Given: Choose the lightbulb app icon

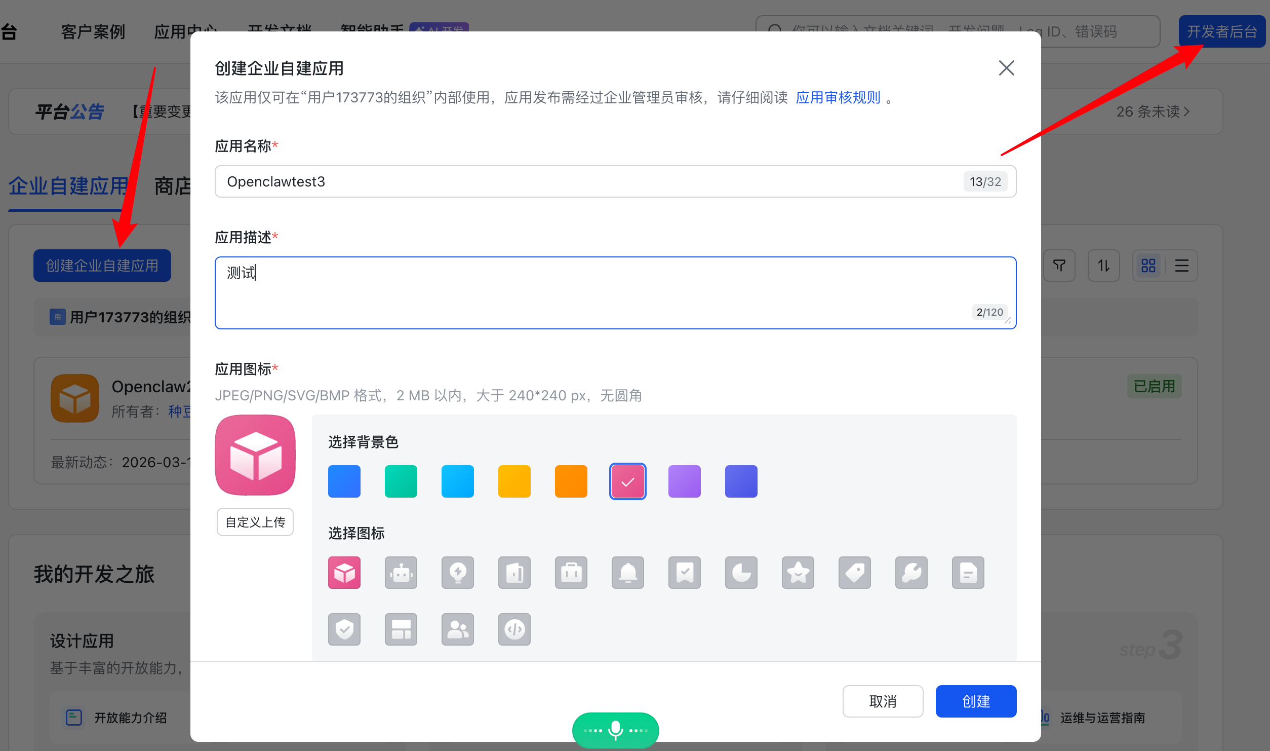Looking at the screenshot, I should point(457,573).
